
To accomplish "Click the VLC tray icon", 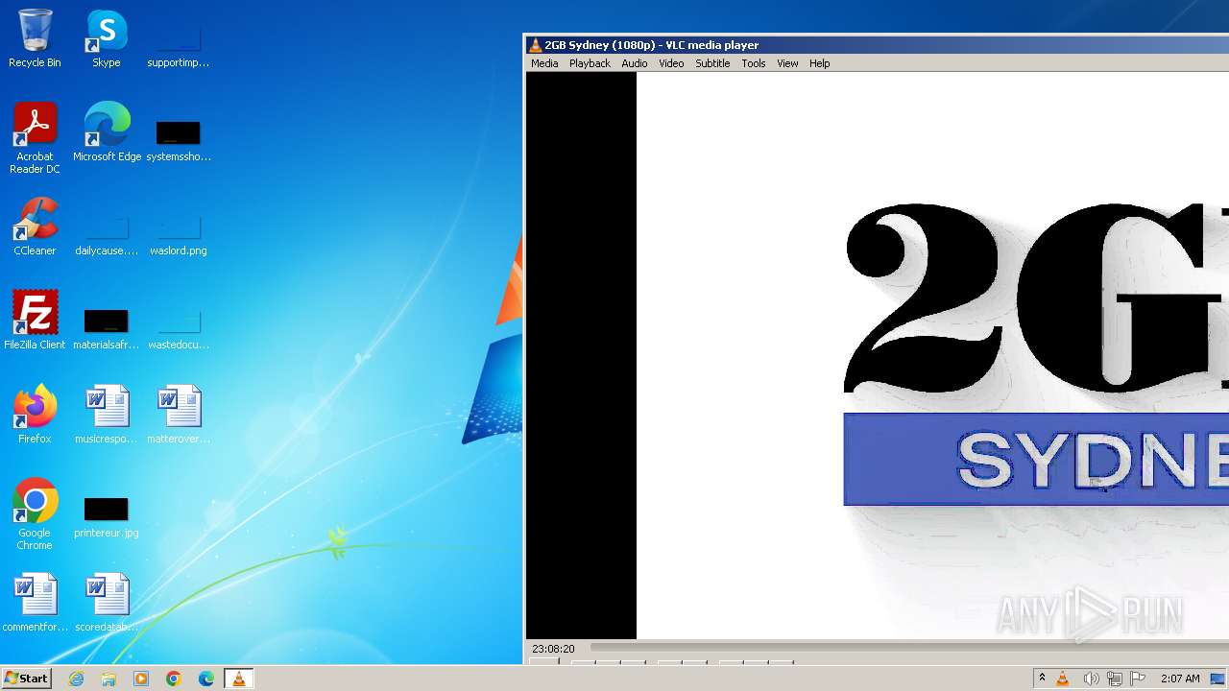I will (1063, 679).
